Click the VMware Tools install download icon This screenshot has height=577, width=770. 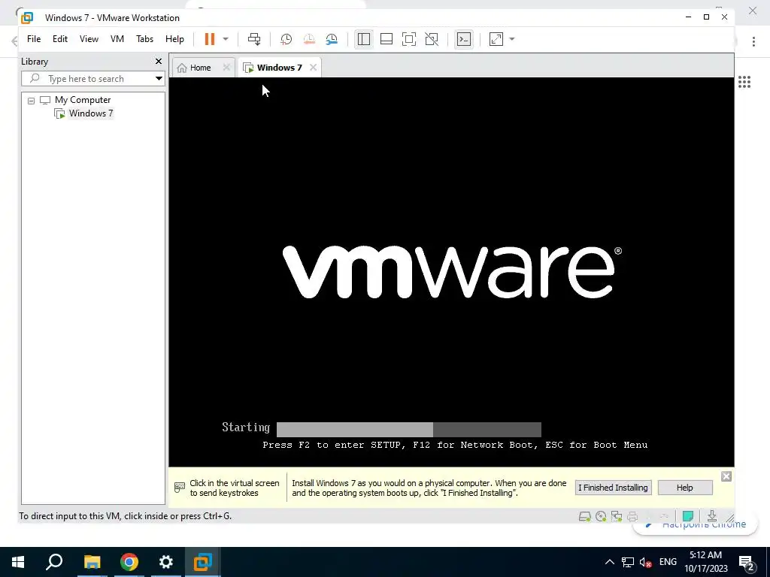711,515
